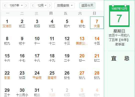
Task: Select December 19 二十
Action: click(67, 58)
